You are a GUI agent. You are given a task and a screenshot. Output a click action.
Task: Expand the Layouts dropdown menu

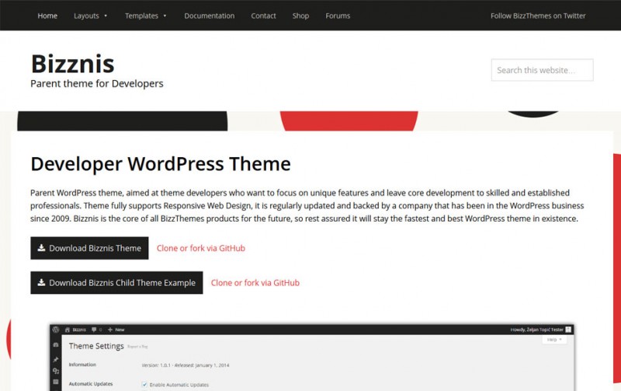90,16
